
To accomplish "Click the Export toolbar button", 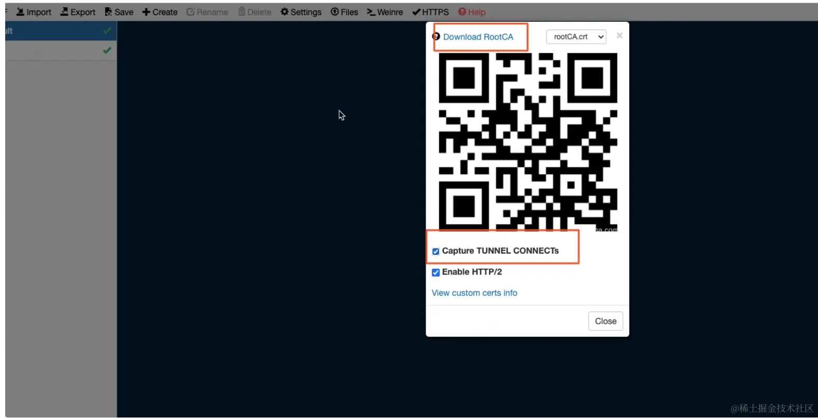I will point(78,12).
